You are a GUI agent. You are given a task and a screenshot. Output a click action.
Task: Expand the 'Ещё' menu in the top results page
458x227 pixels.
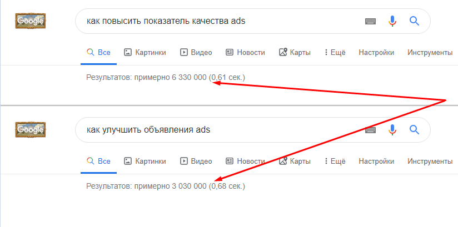click(335, 53)
